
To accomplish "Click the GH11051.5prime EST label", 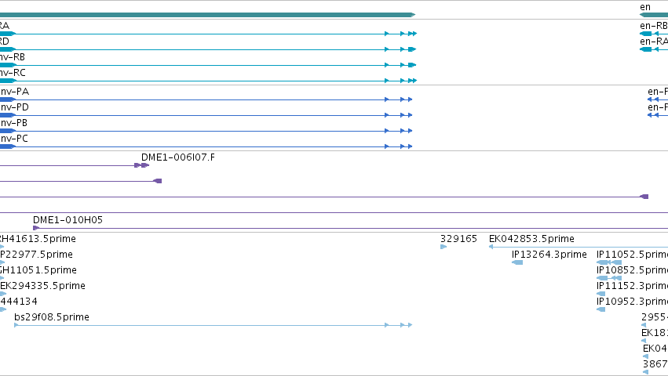I will [38, 270].
